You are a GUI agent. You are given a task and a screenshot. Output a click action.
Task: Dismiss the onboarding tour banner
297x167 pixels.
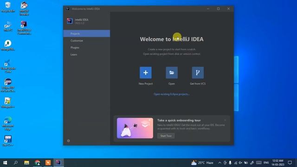coord(225,120)
